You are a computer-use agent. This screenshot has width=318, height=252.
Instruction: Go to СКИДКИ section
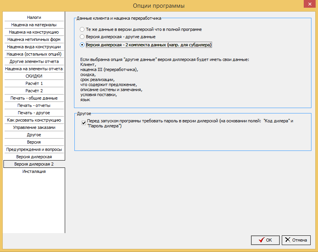[34, 76]
